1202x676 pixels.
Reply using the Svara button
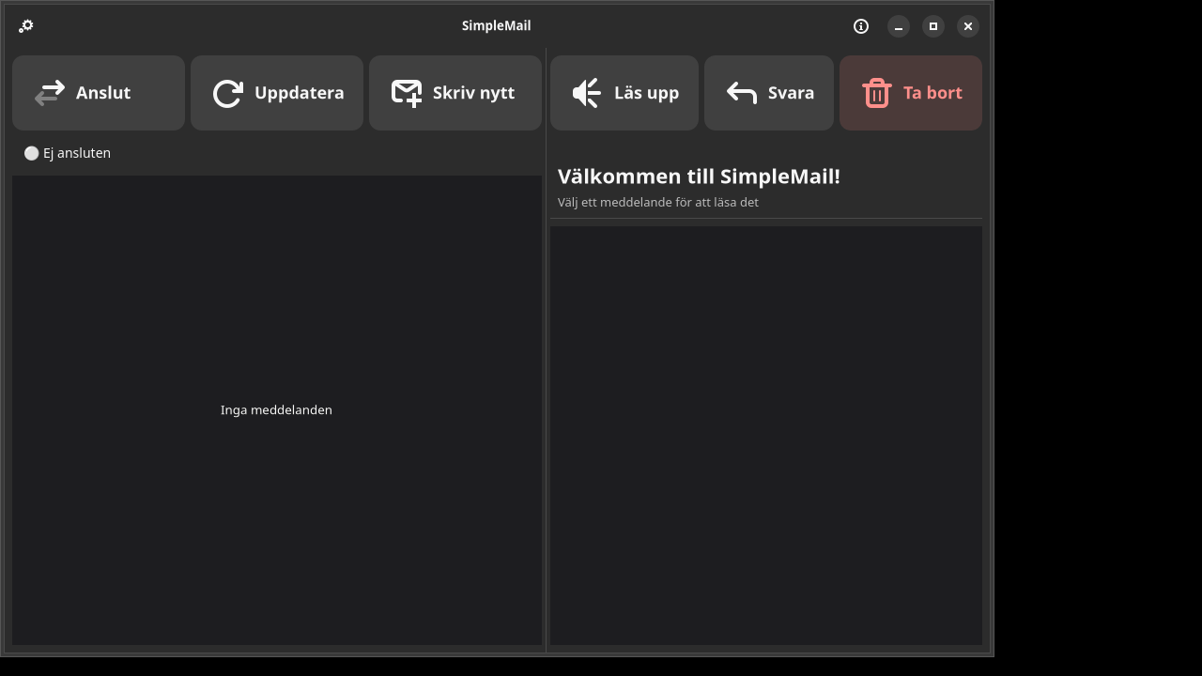point(769,93)
